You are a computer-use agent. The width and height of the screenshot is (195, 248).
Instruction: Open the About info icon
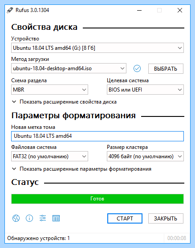tap(29, 218)
